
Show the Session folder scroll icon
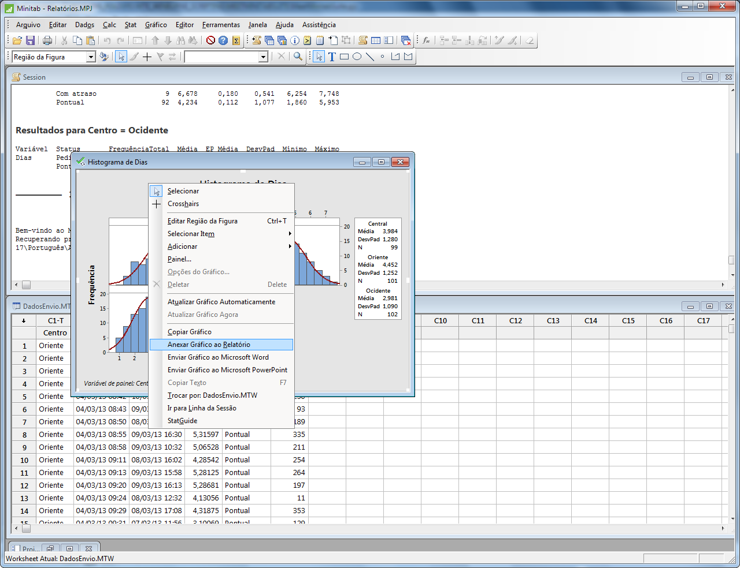pyautogui.click(x=256, y=40)
